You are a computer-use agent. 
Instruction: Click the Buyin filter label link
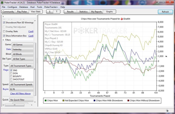click(6, 89)
